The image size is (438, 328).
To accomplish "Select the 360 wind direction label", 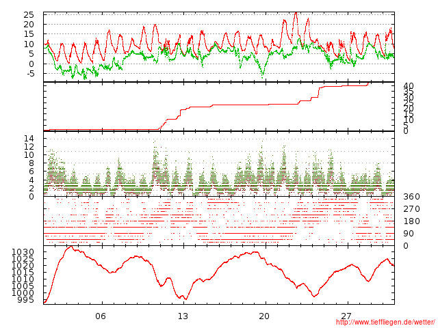I will (x=411, y=197).
